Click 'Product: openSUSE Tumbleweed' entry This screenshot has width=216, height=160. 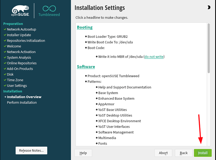pos(113,76)
